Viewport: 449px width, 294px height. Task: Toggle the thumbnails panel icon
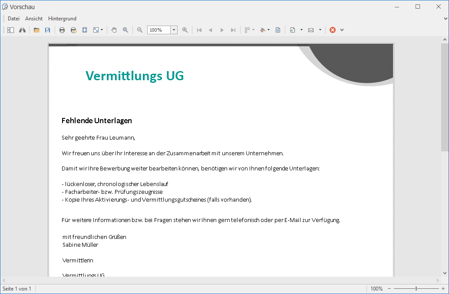(x=10, y=30)
